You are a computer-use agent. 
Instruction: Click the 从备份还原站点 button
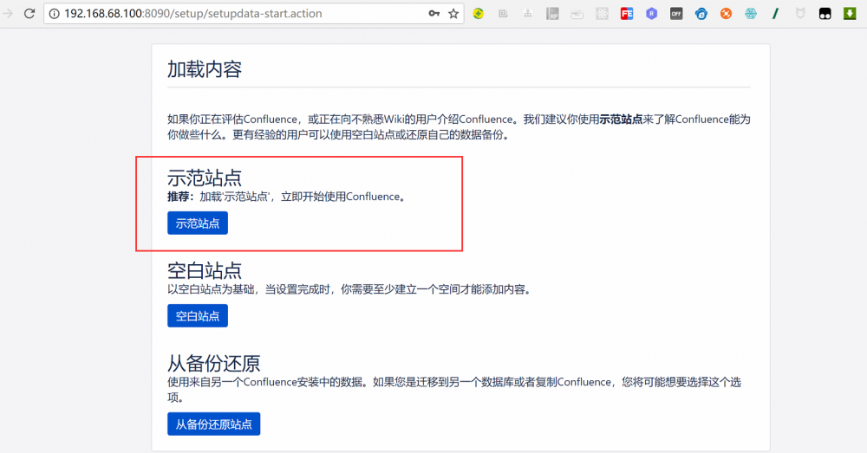pyautogui.click(x=213, y=424)
